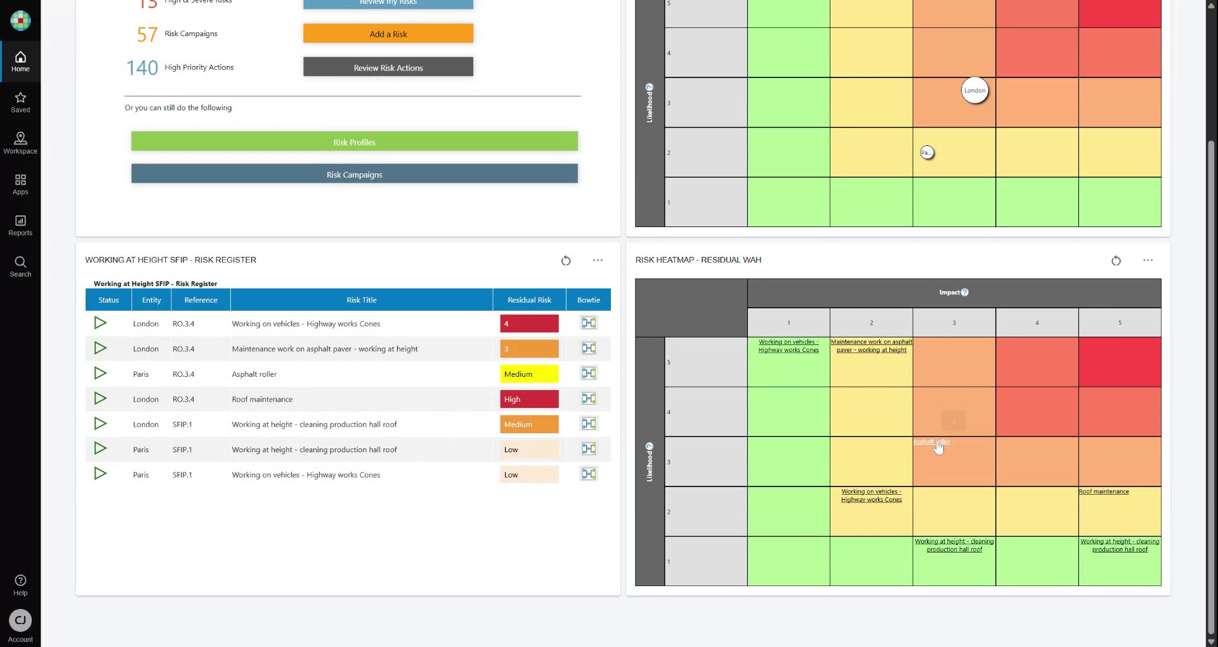Refresh the Residual WAH heatmap widget

click(1116, 260)
